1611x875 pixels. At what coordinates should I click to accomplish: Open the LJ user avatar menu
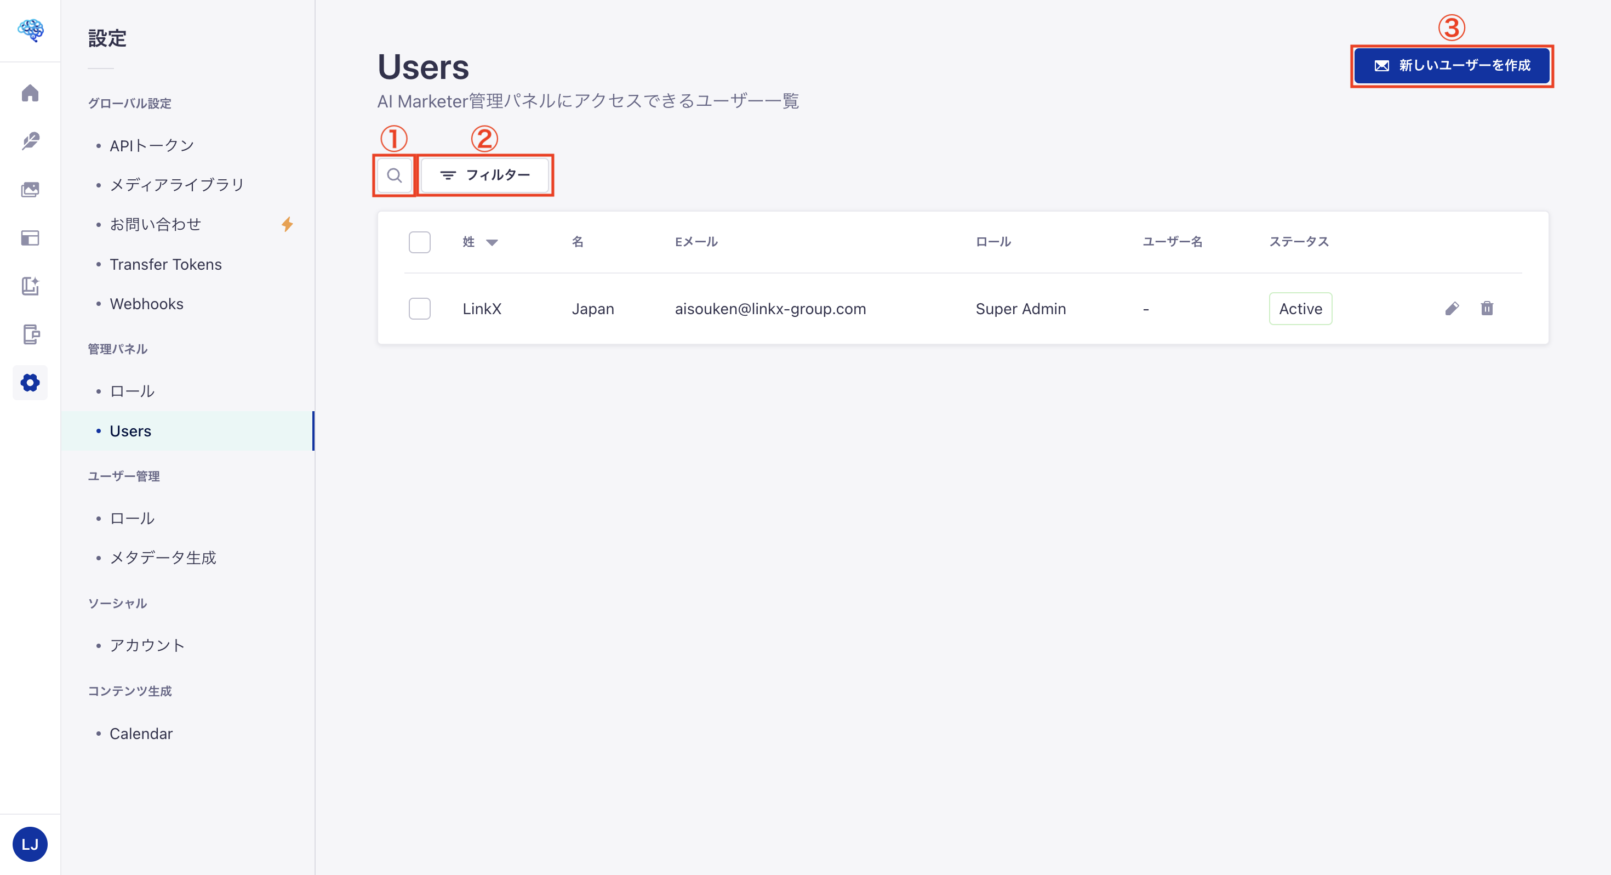click(30, 844)
